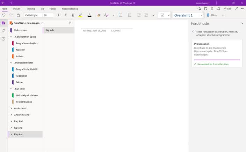Toggle underline formatting (U)
This screenshot has height=152, width=246.
coord(73,15)
